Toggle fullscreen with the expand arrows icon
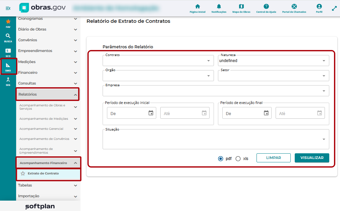The width and height of the screenshot is (340, 211). click(x=334, y=8)
